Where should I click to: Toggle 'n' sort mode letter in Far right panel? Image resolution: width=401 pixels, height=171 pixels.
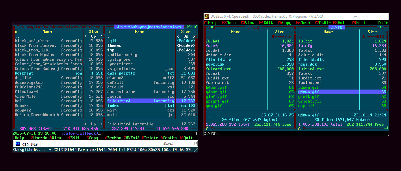[109, 31]
